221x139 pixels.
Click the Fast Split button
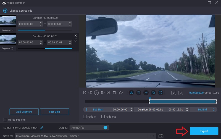54,112
